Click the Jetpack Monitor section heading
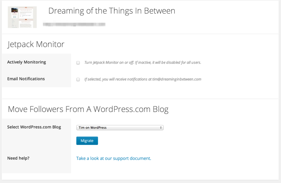 (36, 44)
